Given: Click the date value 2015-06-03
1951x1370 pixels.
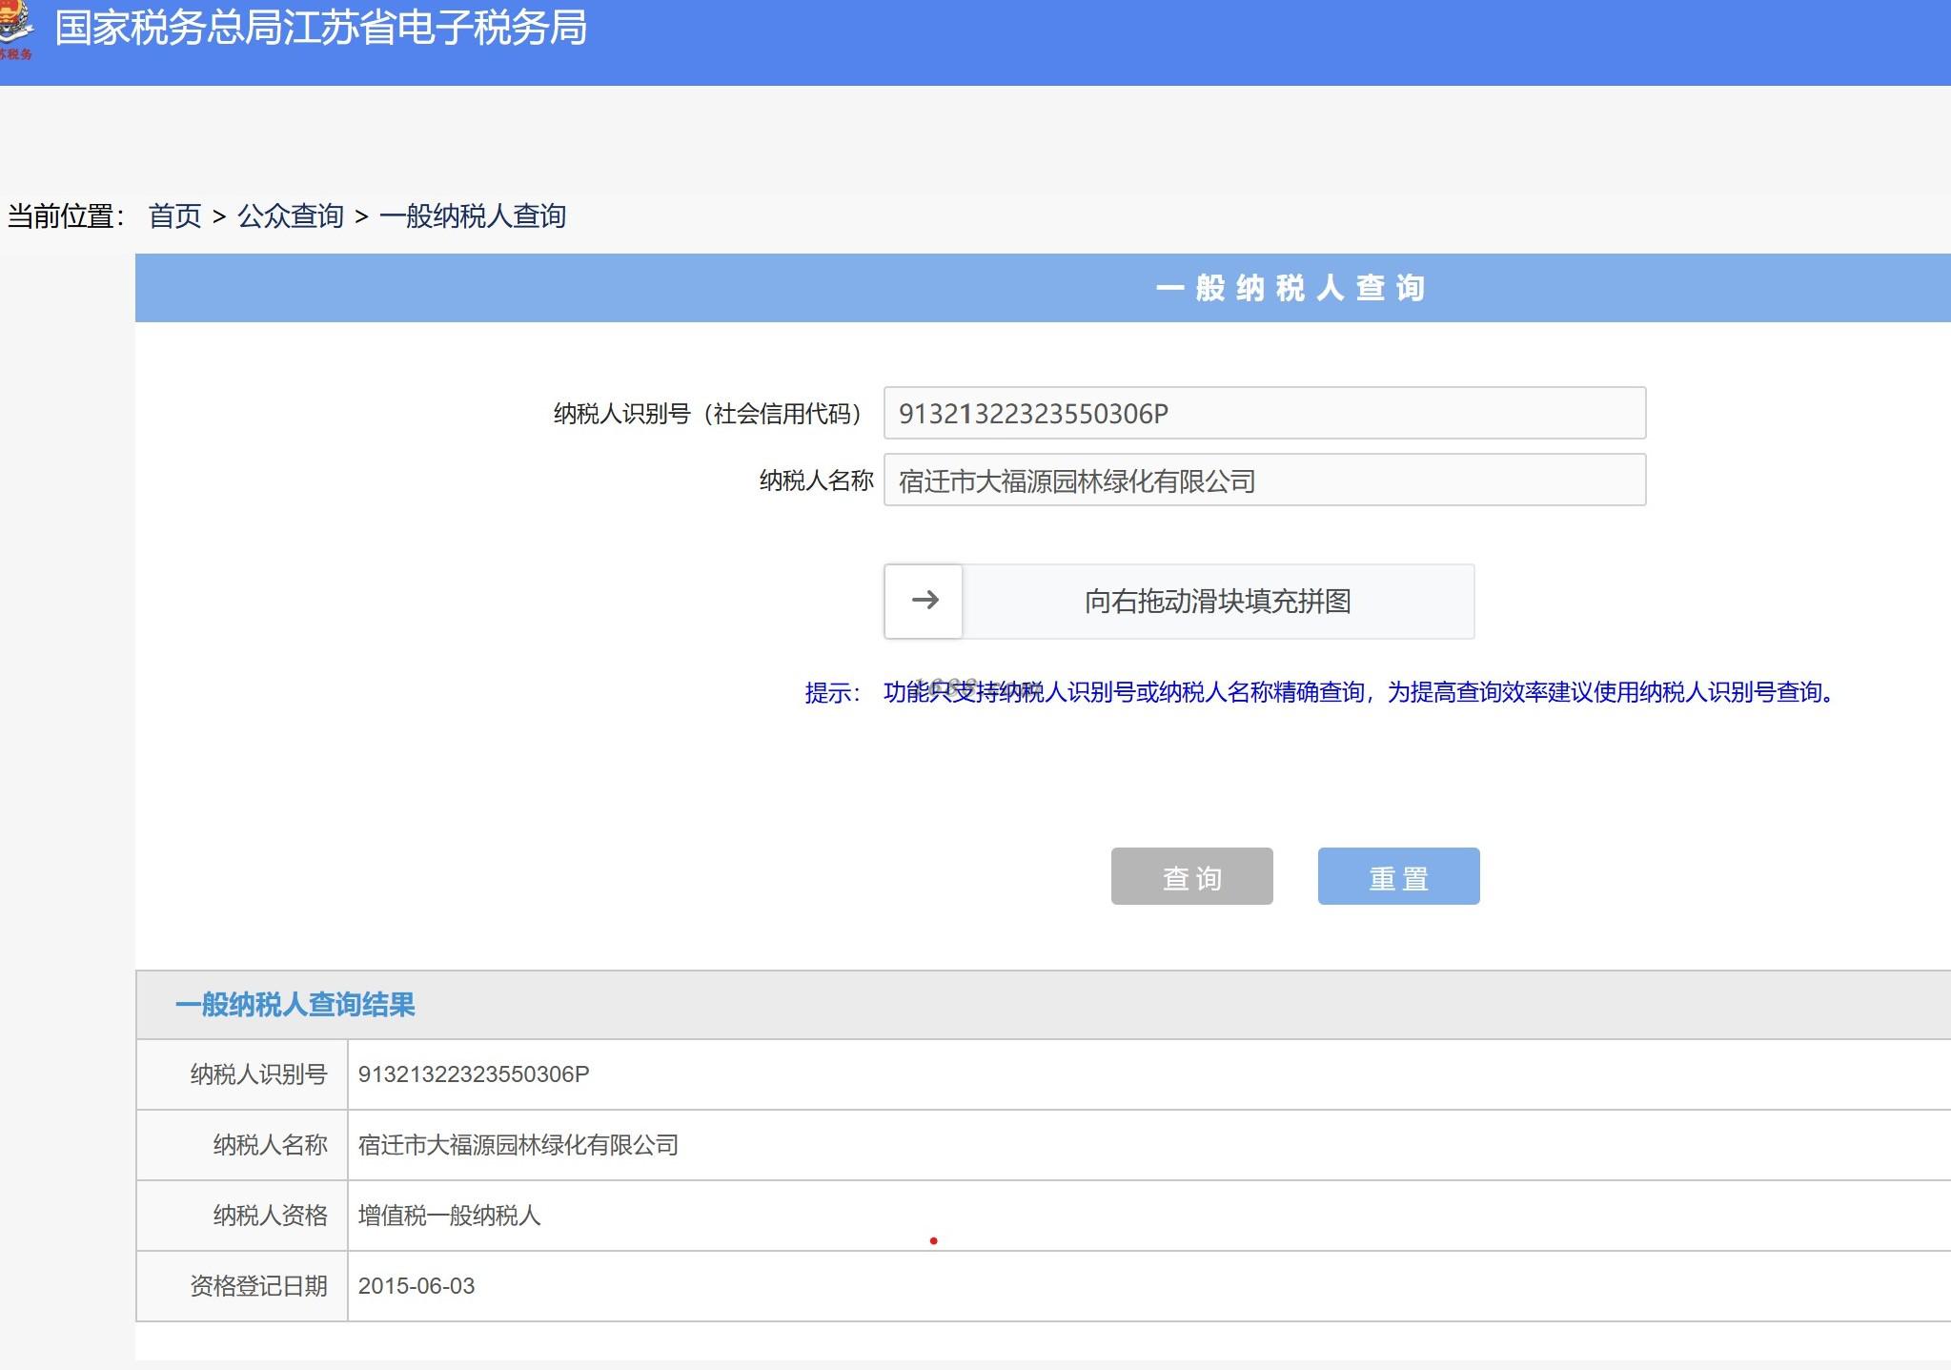Looking at the screenshot, I should click(417, 1286).
